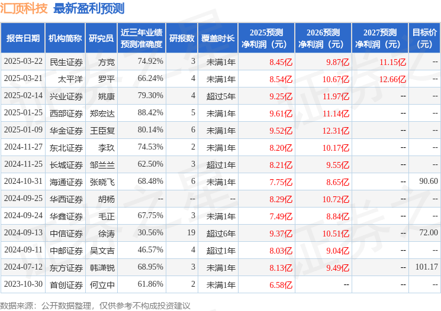Screen dimensions: 441x311
Task: Click researcher 吴文吉
Action: pyautogui.click(x=102, y=251)
